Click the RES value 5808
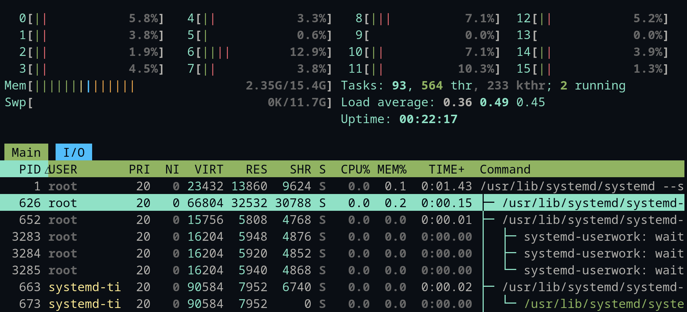This screenshot has height=312, width=687. click(x=253, y=220)
